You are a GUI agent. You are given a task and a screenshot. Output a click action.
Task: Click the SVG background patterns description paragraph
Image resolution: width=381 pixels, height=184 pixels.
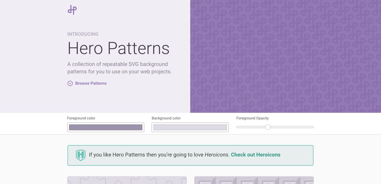tap(119, 68)
